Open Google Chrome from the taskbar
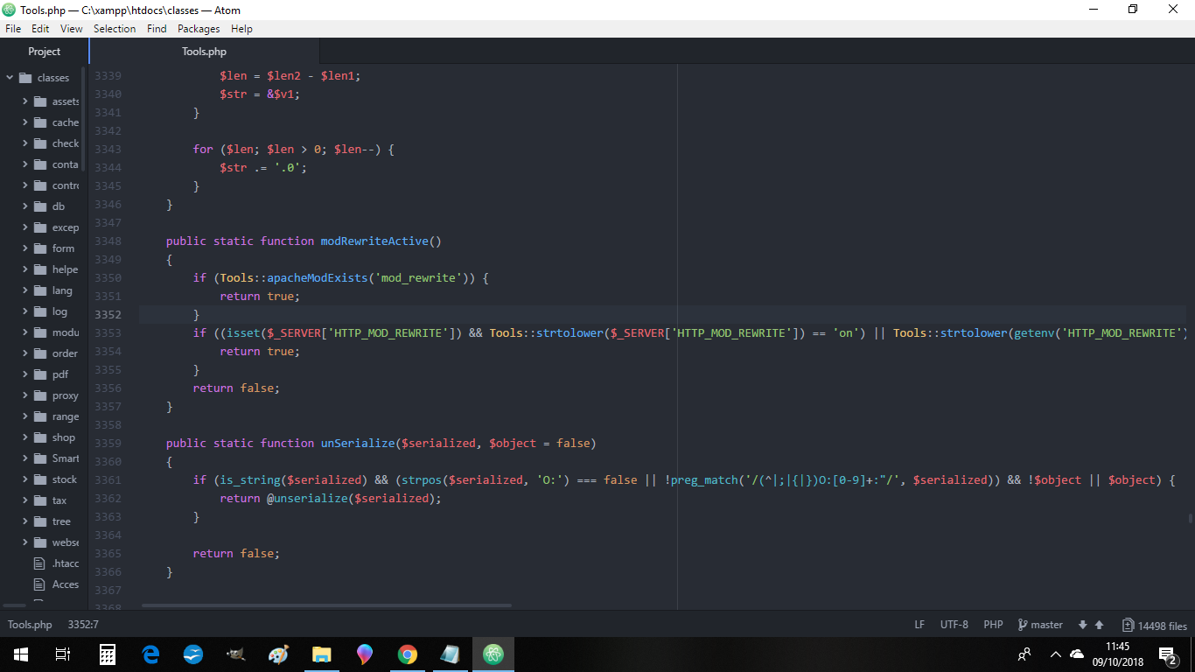The image size is (1195, 672). pyautogui.click(x=408, y=654)
